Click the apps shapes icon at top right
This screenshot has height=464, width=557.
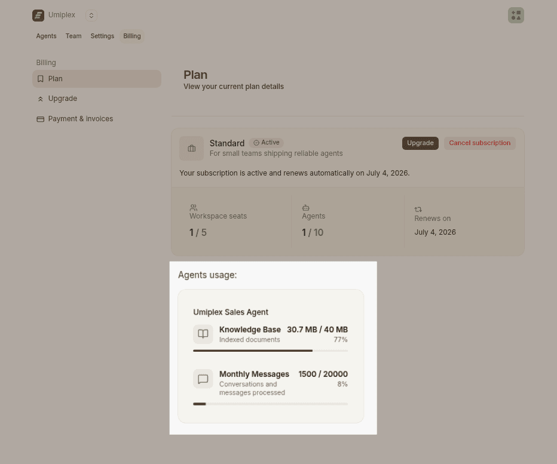click(516, 16)
